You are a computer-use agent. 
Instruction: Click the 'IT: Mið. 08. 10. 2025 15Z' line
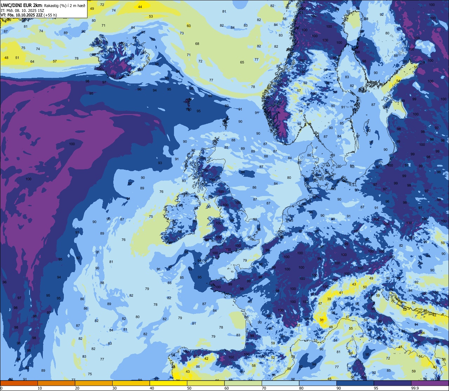[x=22, y=10]
